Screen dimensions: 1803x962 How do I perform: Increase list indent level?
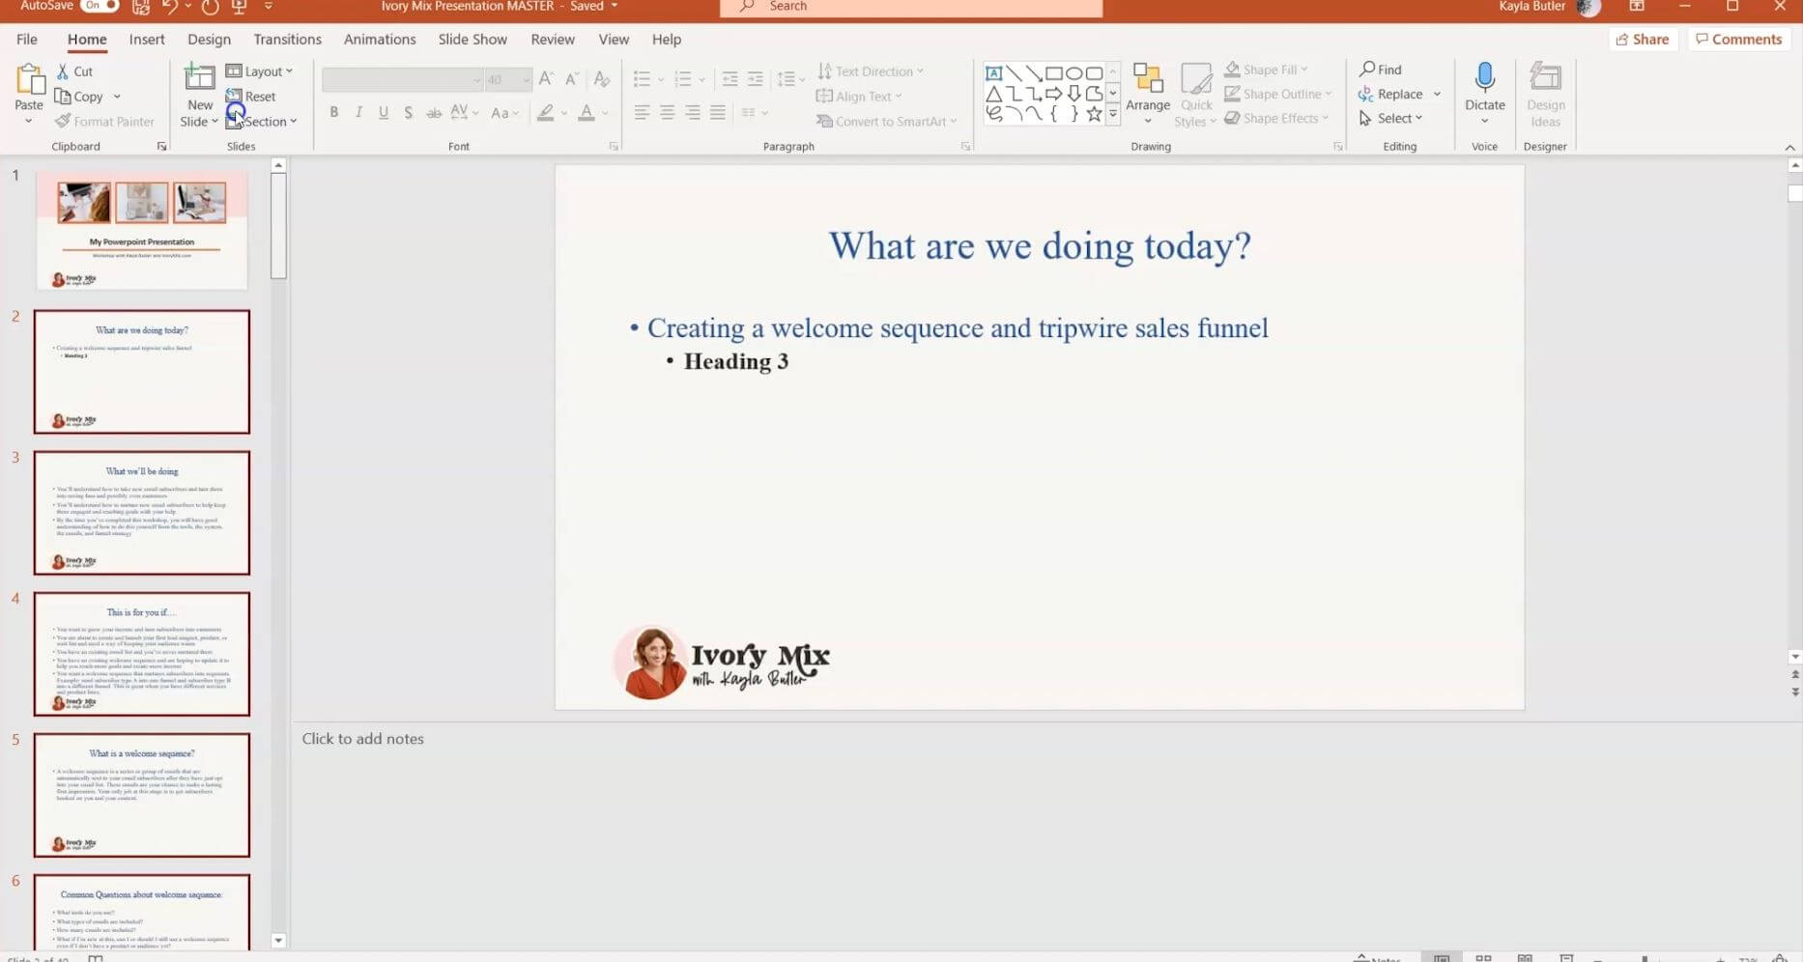(755, 79)
